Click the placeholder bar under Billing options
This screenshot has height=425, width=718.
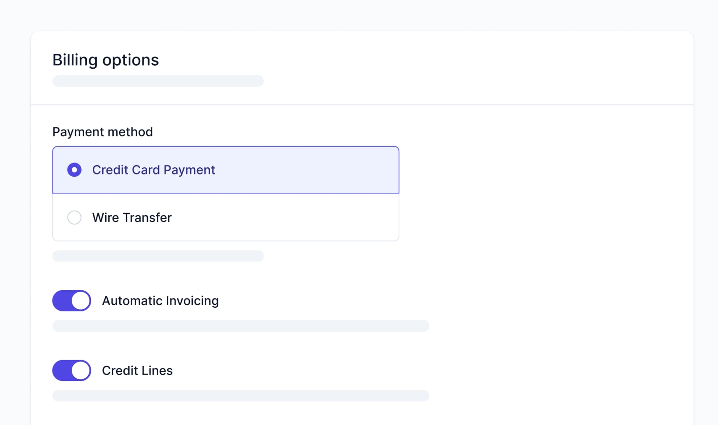(158, 81)
